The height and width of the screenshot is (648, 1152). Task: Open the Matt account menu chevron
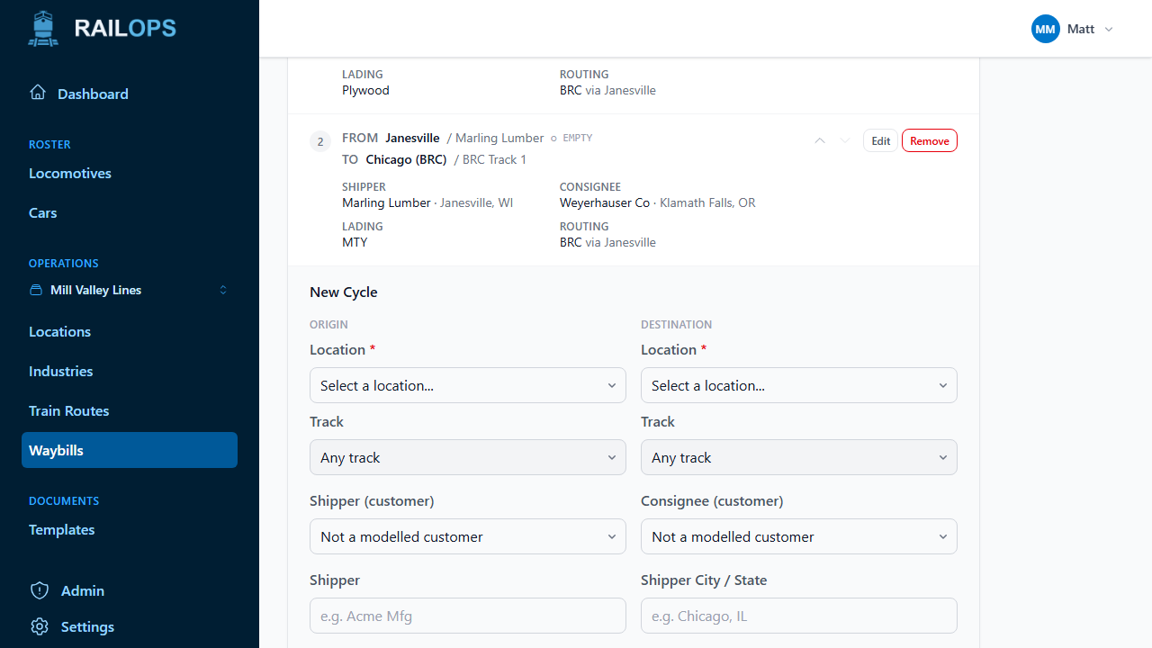1109,29
